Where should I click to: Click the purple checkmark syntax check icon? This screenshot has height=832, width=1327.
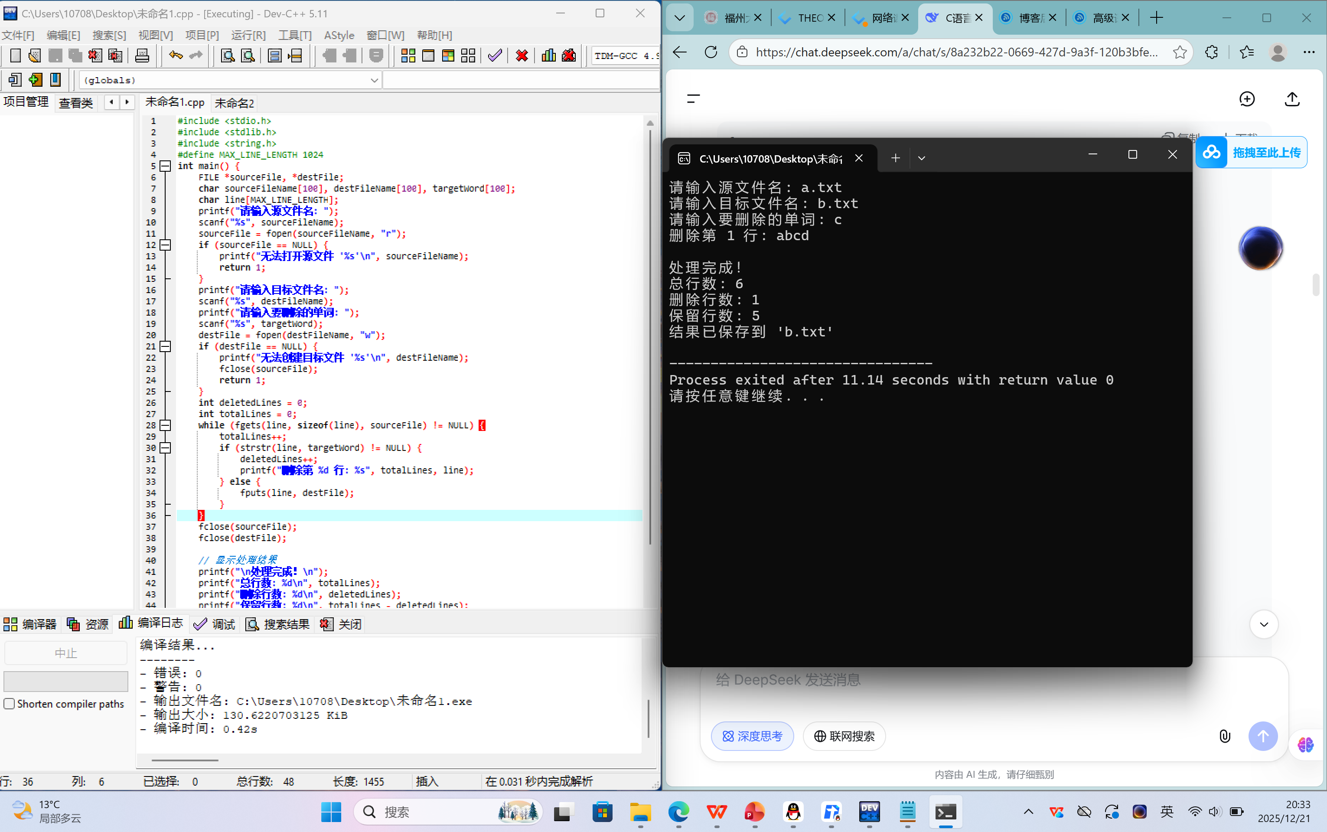click(x=495, y=55)
